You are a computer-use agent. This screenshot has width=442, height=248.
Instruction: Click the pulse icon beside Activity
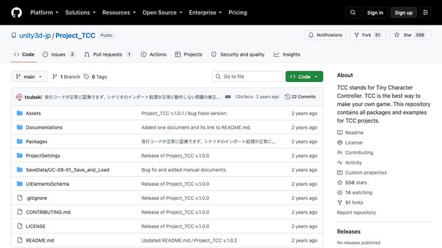click(x=340, y=163)
